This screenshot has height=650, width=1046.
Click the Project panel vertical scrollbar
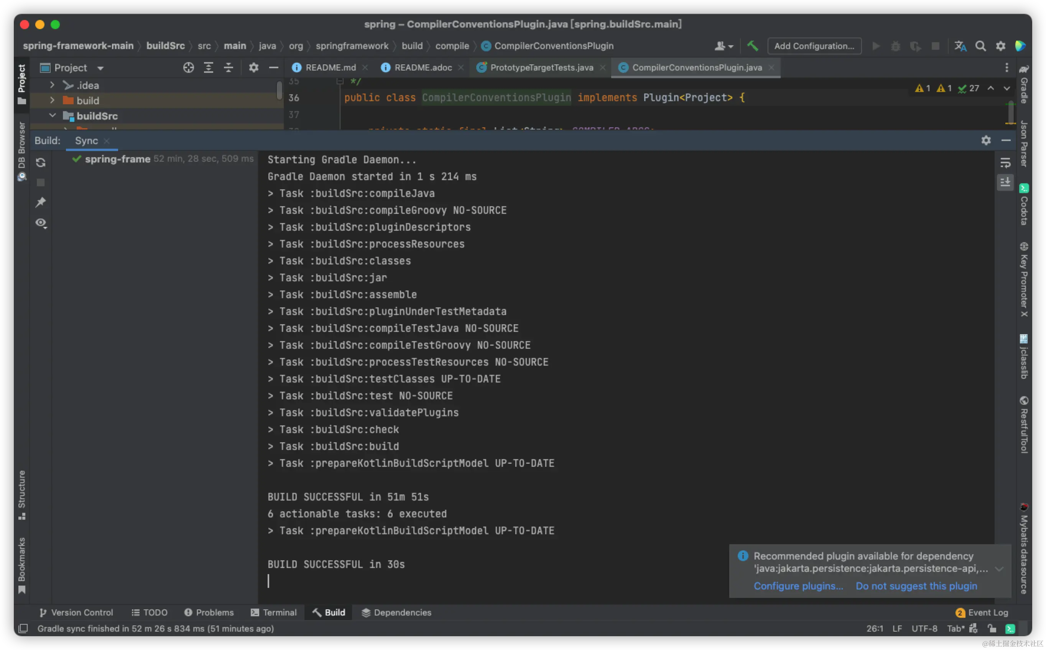pos(280,90)
